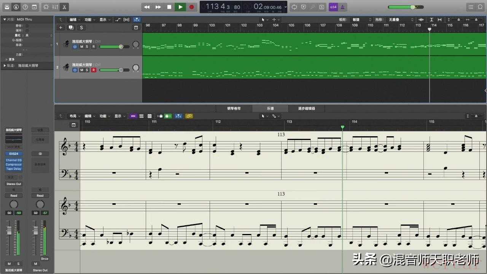The height and width of the screenshot is (274, 487).
Task: Switch to the 逐步编辑器 tab
Action: [306, 108]
